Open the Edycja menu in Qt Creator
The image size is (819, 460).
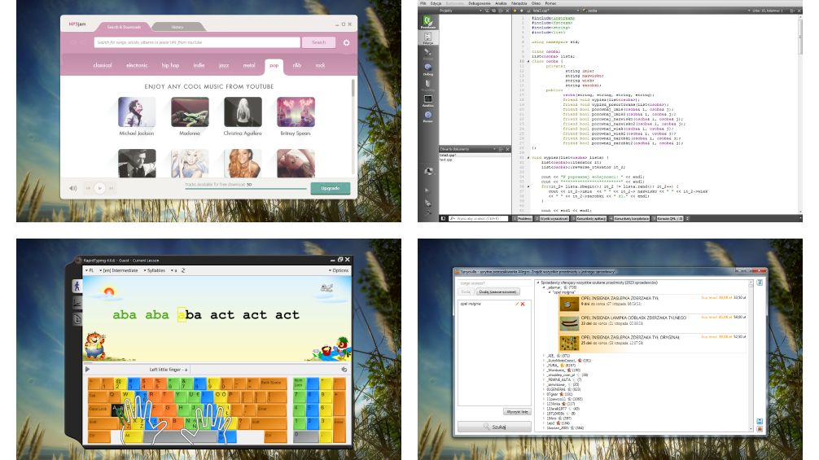click(x=436, y=3)
